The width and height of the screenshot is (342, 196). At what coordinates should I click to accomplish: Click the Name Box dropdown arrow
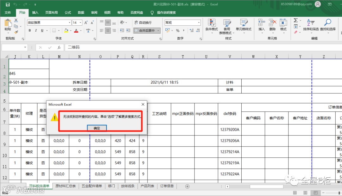pos(25,47)
